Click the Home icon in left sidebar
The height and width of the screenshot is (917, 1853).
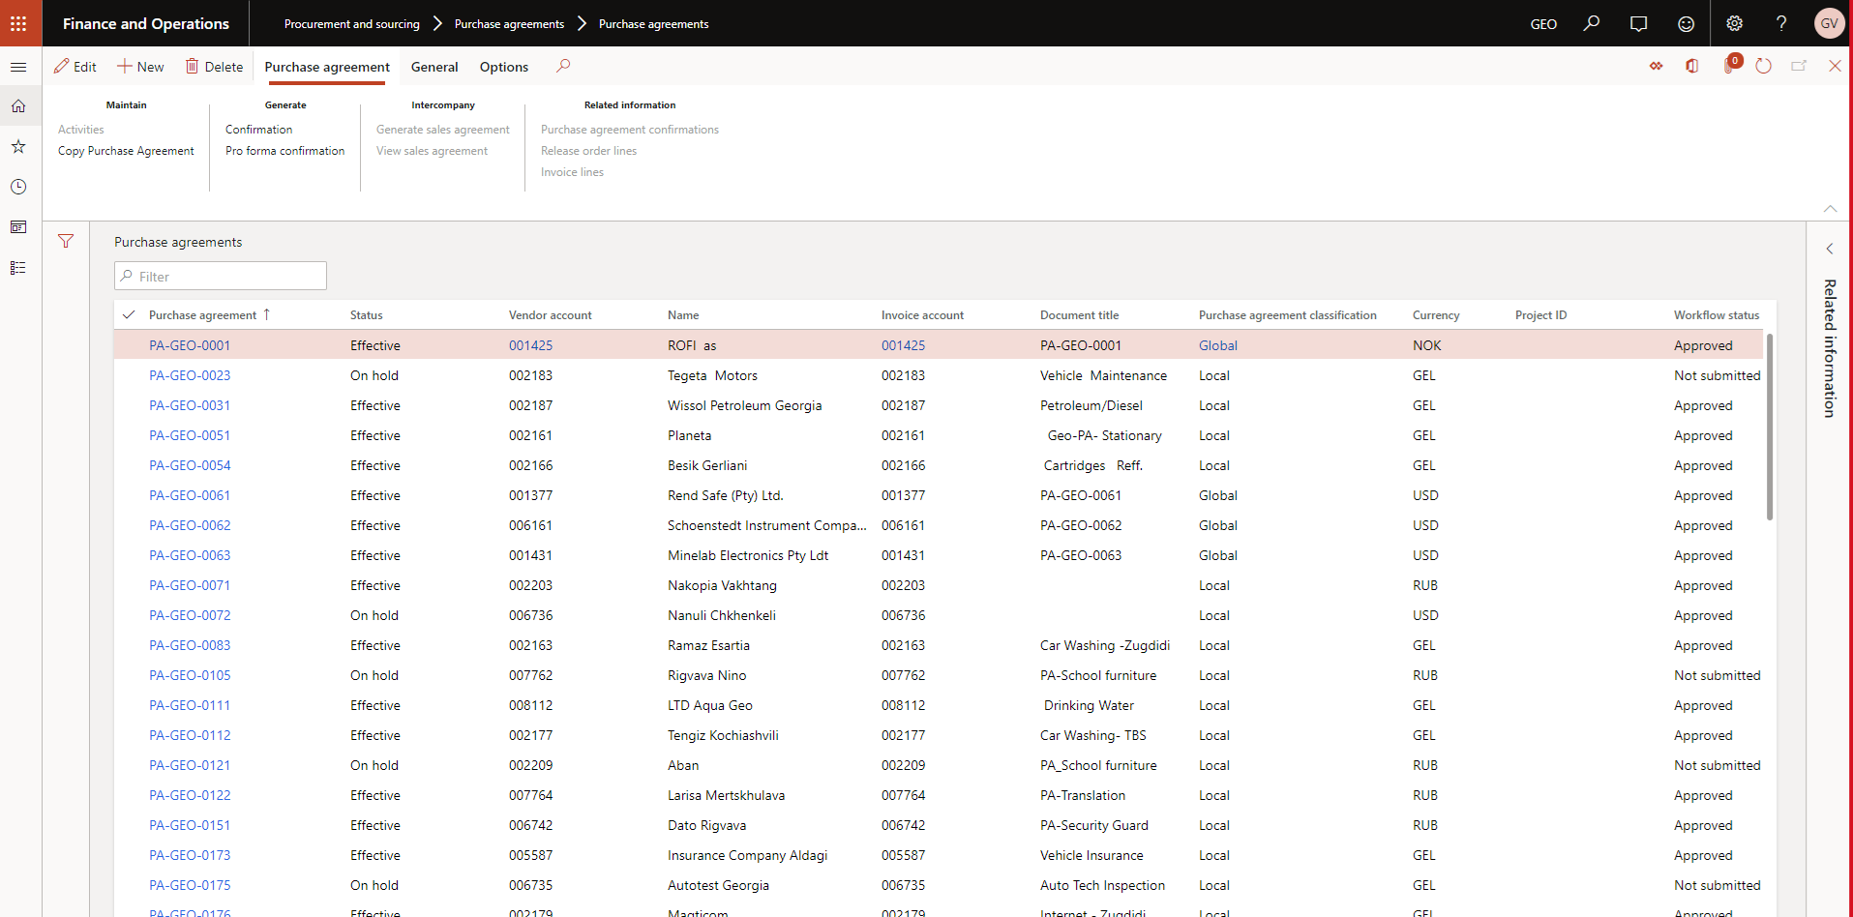click(x=18, y=106)
